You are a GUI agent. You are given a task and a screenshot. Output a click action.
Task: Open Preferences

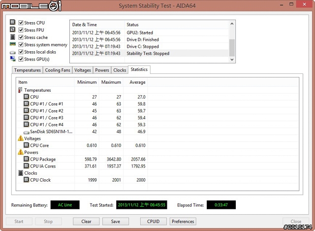(183, 221)
